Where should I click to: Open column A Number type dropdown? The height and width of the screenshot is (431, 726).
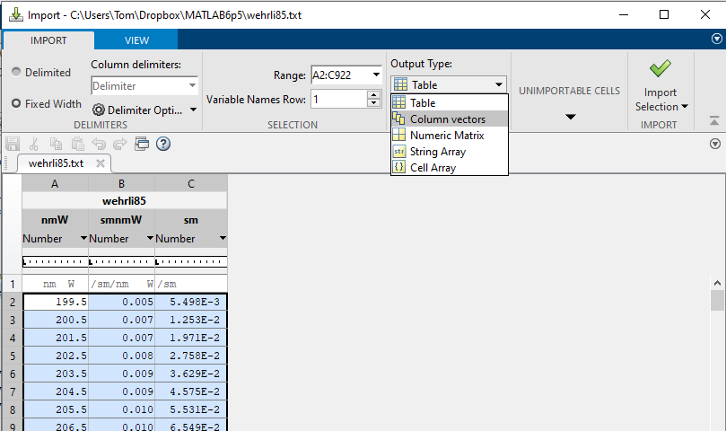click(x=84, y=239)
